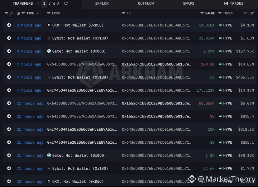The image size is (258, 187).
Task: Click the link chain icon in header
Action: coord(11,13)
